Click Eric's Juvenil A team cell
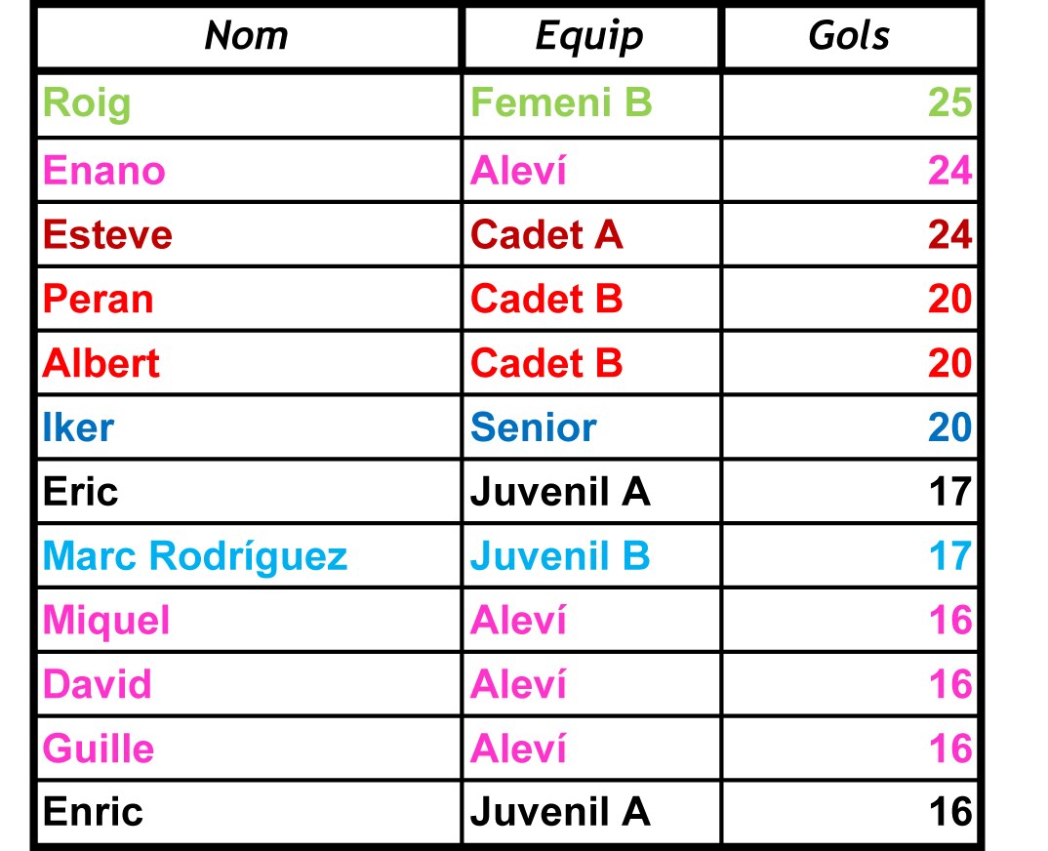The width and height of the screenshot is (1048, 851). pyautogui.click(x=591, y=491)
